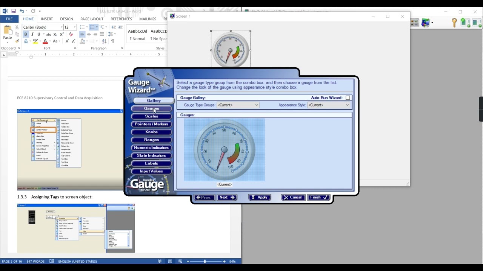The image size is (483, 271).
Task: Copy selection in Word clipboard group
Action: tap(17, 34)
